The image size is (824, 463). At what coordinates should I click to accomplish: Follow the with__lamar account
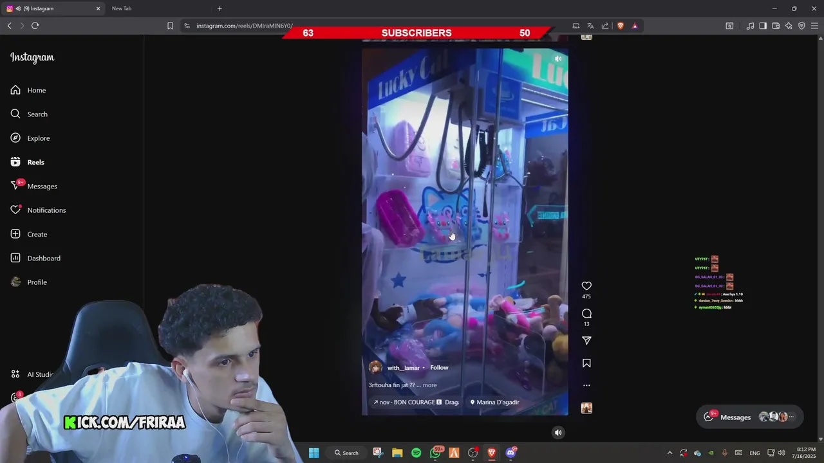[439, 367]
